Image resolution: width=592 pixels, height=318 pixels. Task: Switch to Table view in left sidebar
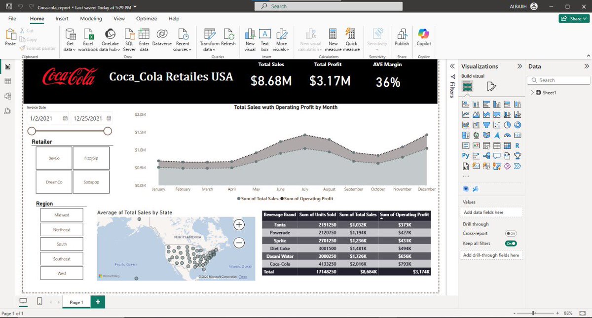[7, 81]
